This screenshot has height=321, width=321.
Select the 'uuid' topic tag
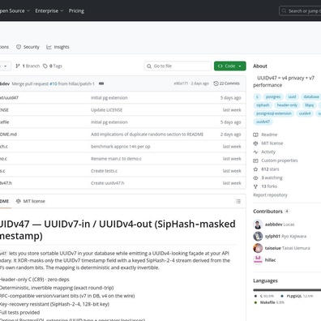coord(292,96)
